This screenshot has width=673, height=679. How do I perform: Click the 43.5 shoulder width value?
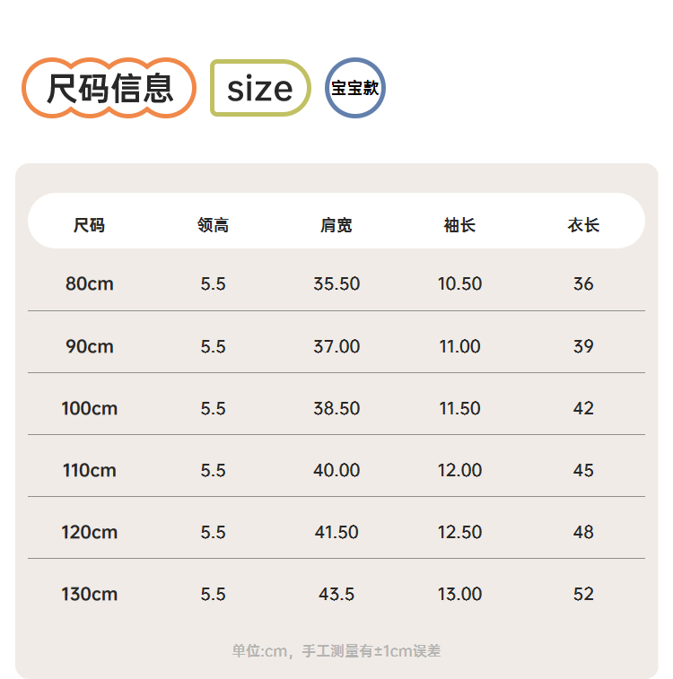(336, 594)
